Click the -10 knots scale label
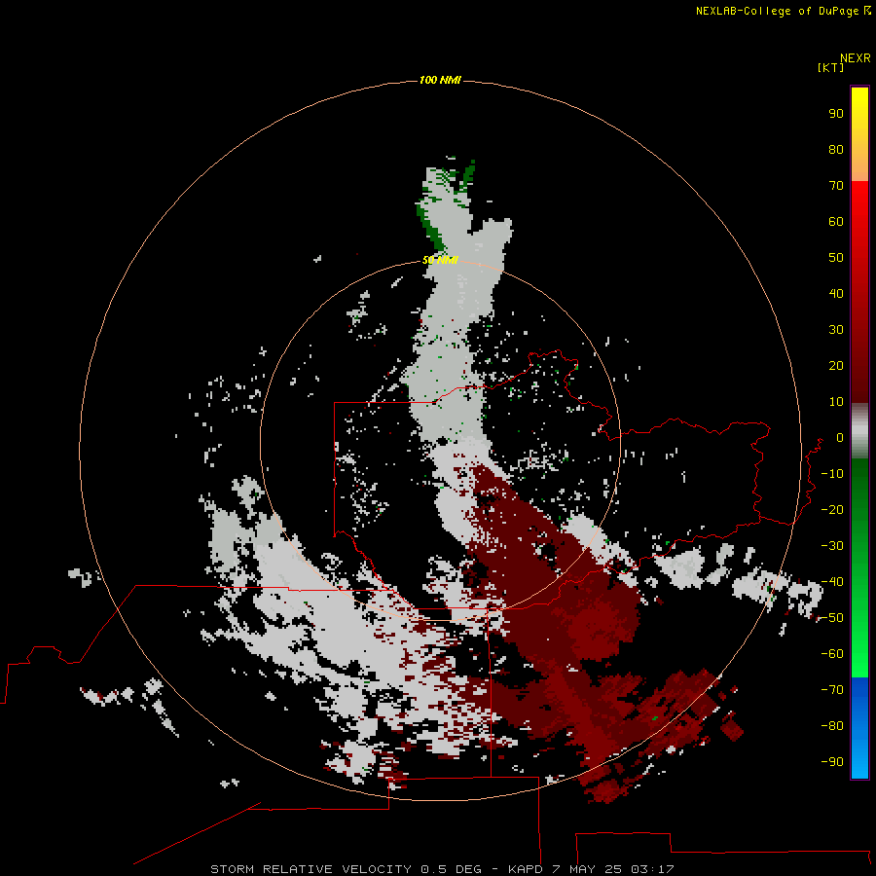876x876 pixels. [x=832, y=474]
